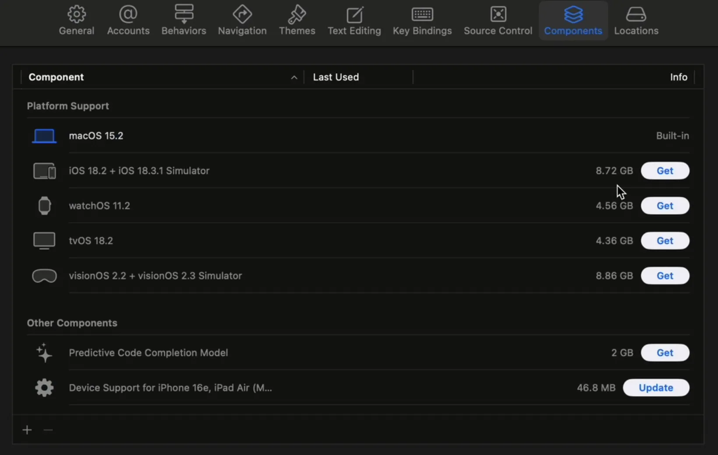Viewport: 718px width, 455px height.
Task: Select the watchOS 11.2 row text
Action: [99, 206]
